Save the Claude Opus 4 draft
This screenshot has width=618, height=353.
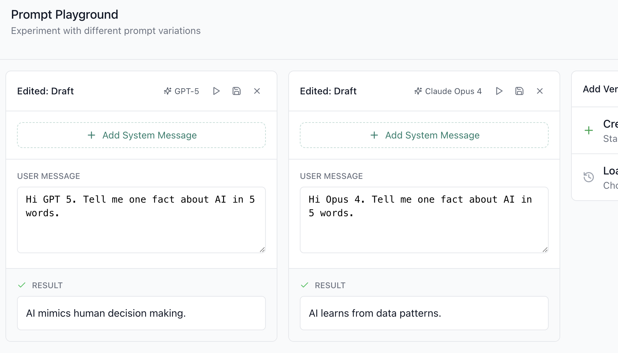click(x=519, y=91)
